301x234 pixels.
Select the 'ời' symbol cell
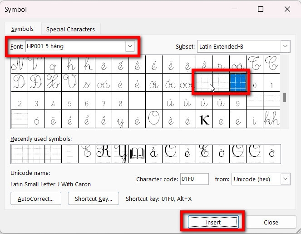pos(154,83)
